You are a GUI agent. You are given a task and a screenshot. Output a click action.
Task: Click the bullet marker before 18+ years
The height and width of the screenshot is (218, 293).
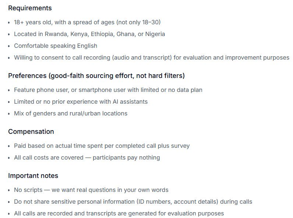click(9, 22)
